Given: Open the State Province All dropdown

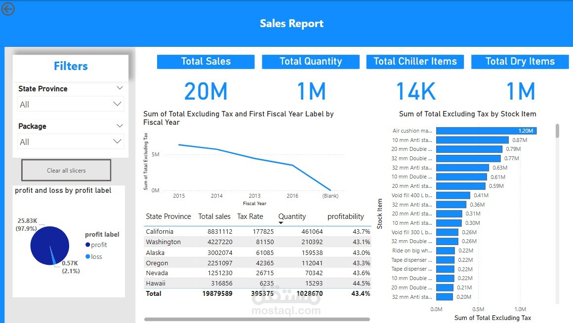Looking at the screenshot, I should (71, 104).
